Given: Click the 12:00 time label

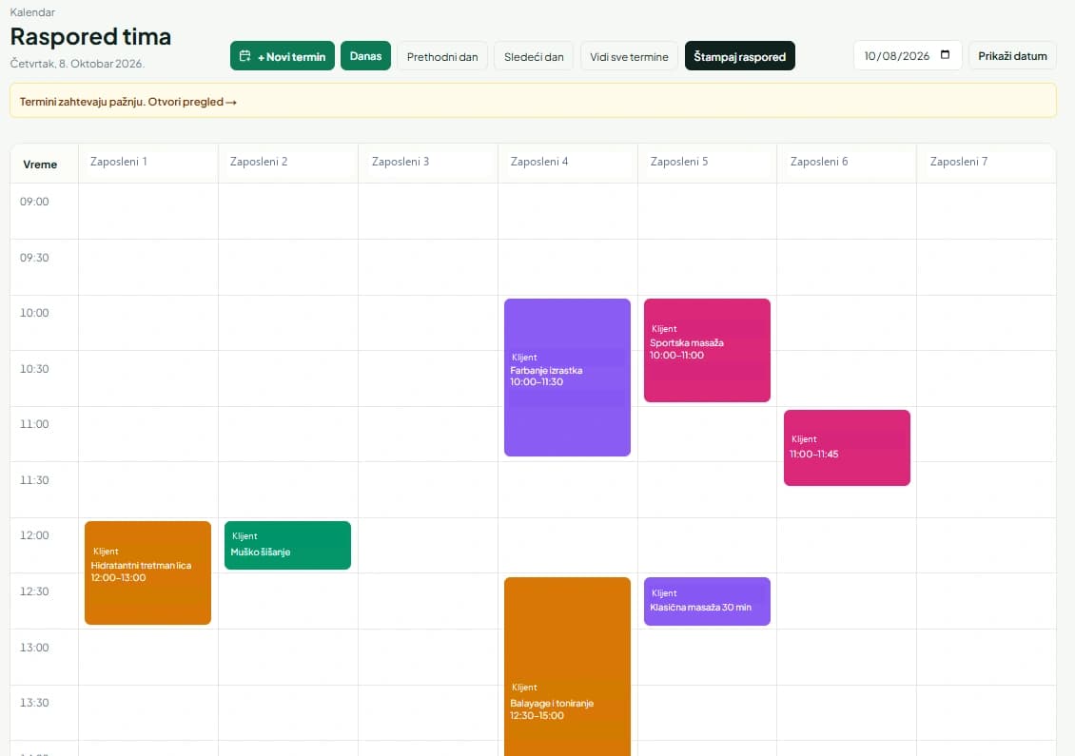Looking at the screenshot, I should click(x=34, y=535).
